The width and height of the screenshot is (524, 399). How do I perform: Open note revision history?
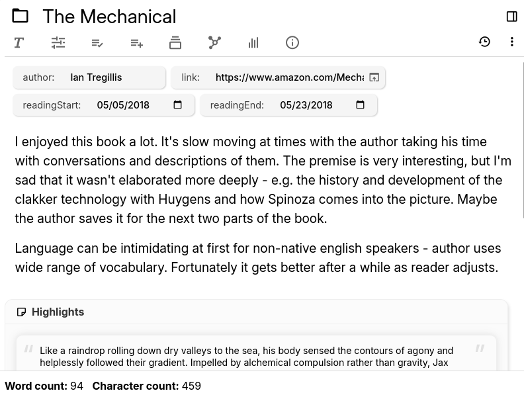(x=484, y=42)
